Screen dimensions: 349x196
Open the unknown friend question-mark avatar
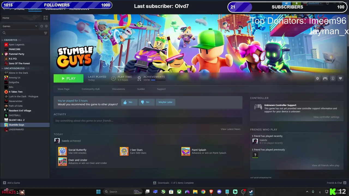click(255, 155)
